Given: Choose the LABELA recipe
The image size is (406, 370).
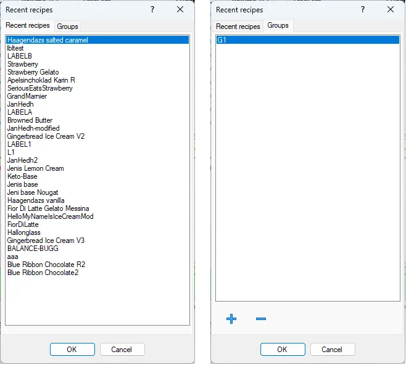Looking at the screenshot, I should (97, 112).
